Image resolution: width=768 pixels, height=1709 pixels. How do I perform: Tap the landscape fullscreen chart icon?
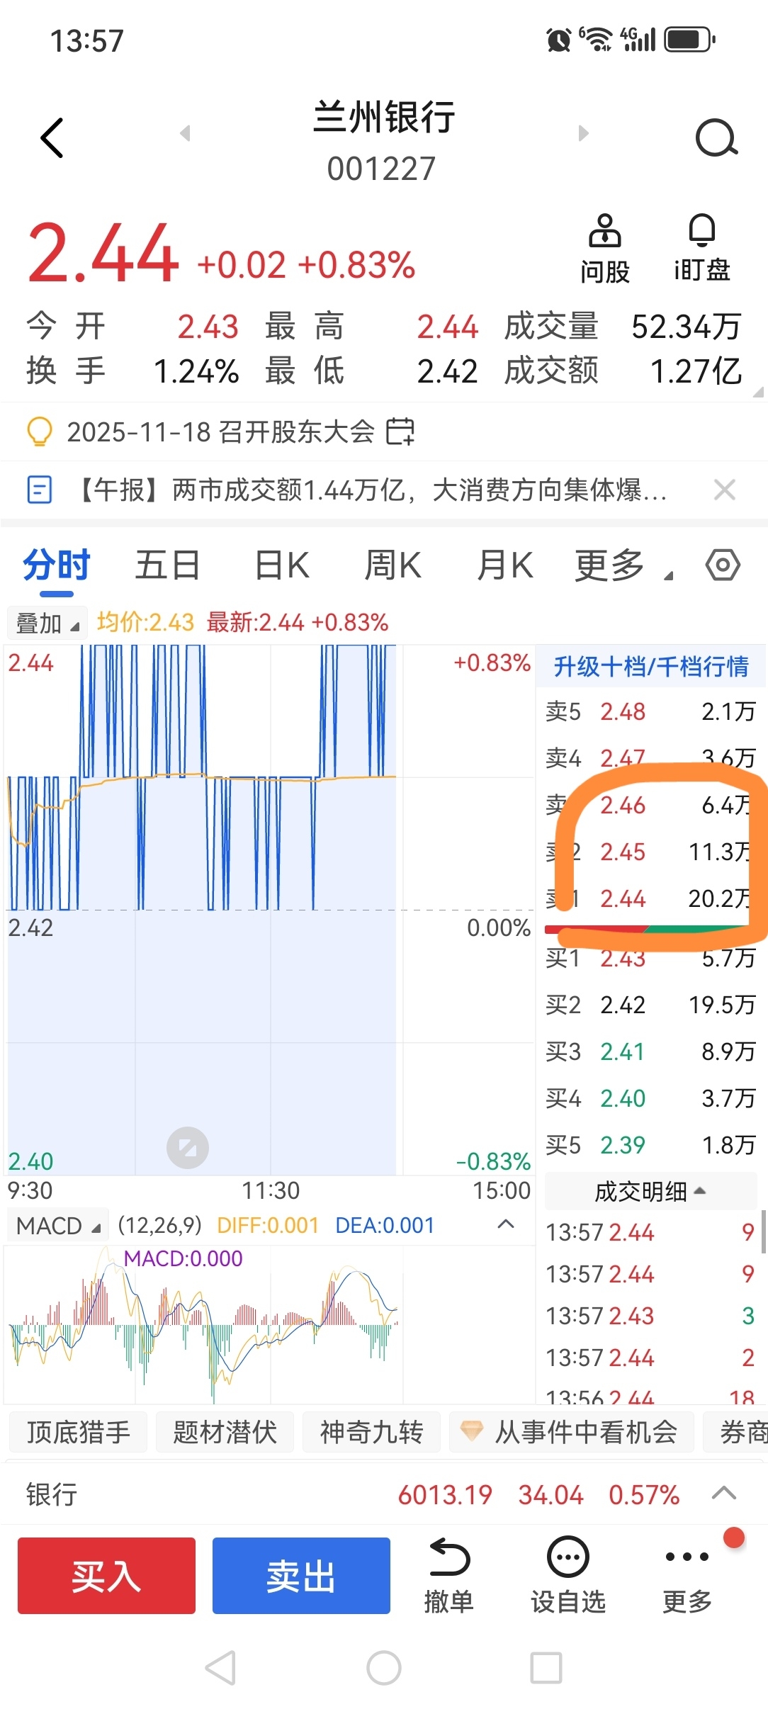coord(188,1147)
